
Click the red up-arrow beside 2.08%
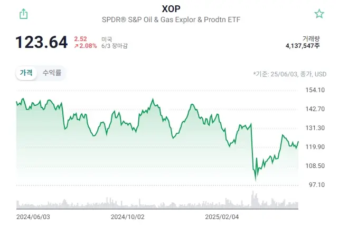[77, 46]
